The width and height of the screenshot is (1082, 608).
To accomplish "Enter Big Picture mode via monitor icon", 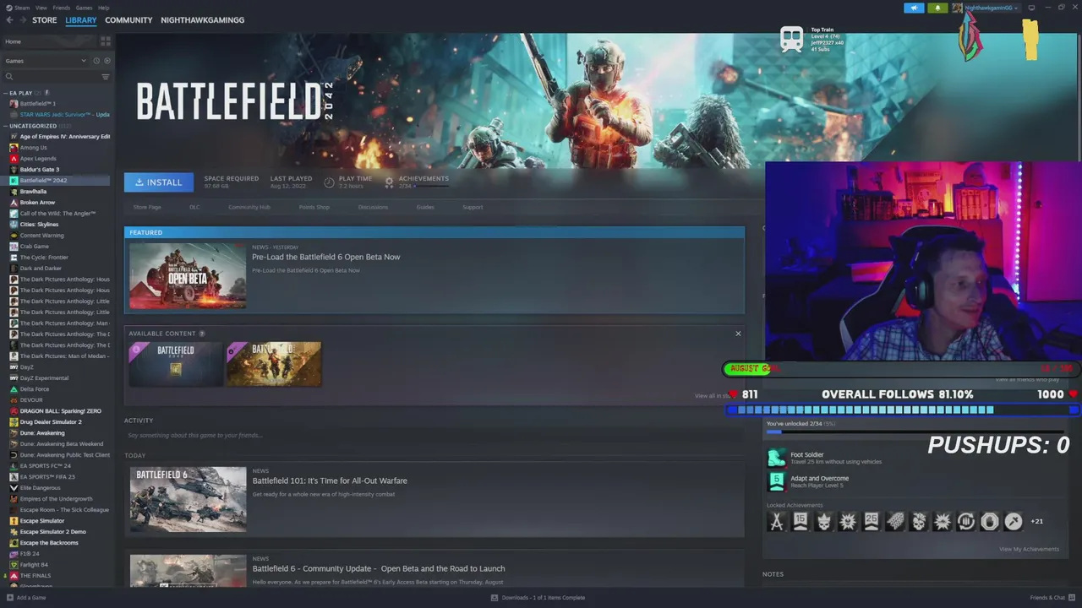I will point(1031,8).
